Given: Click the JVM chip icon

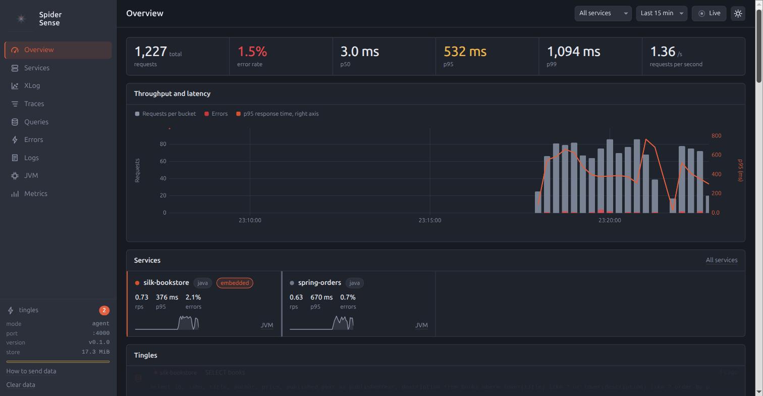Looking at the screenshot, I should [15, 176].
